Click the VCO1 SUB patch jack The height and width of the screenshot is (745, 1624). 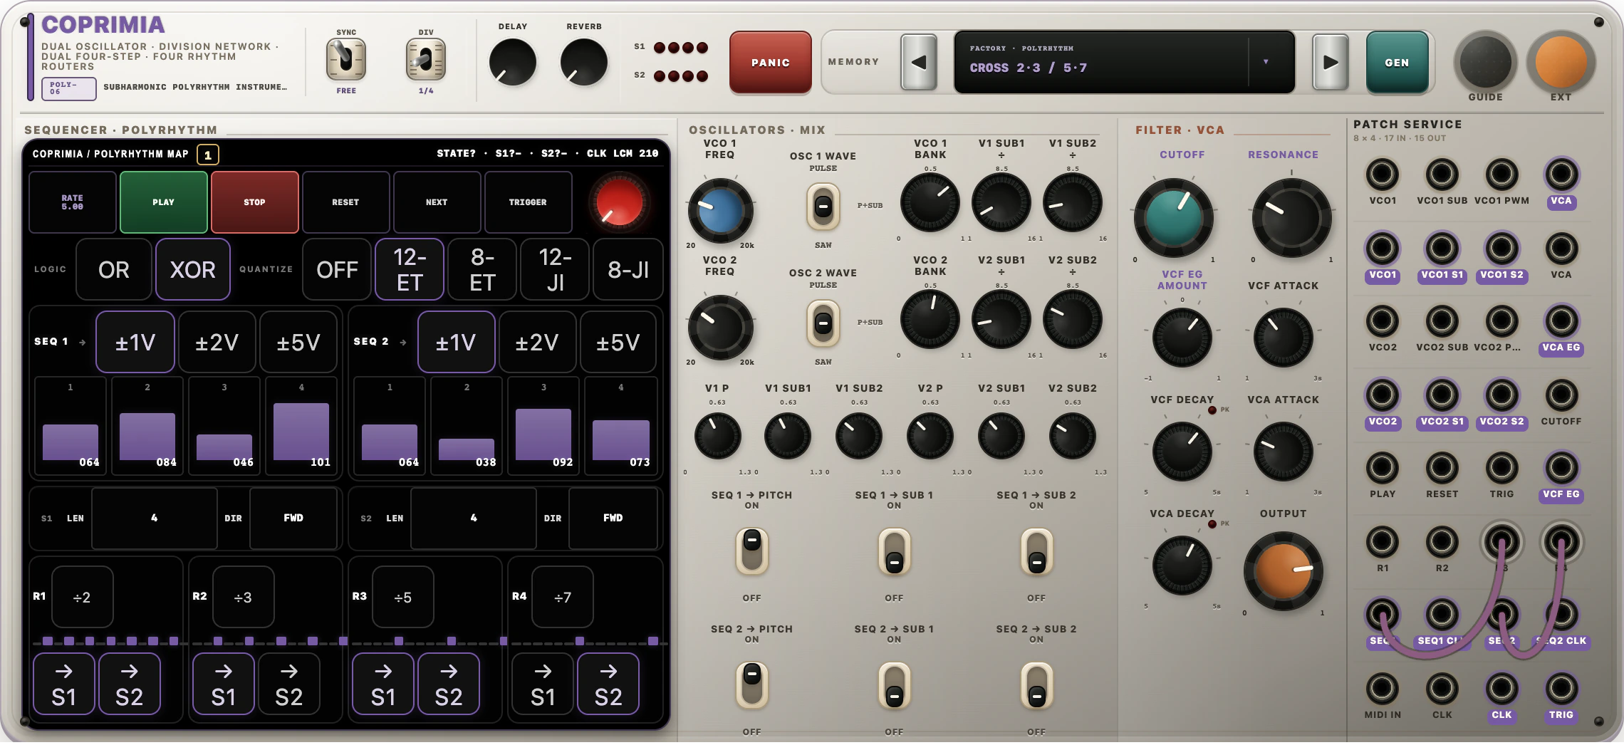(x=1442, y=174)
